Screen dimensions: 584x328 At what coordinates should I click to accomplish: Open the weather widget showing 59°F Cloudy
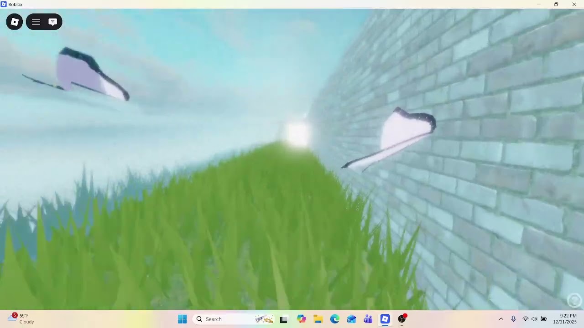(x=21, y=319)
